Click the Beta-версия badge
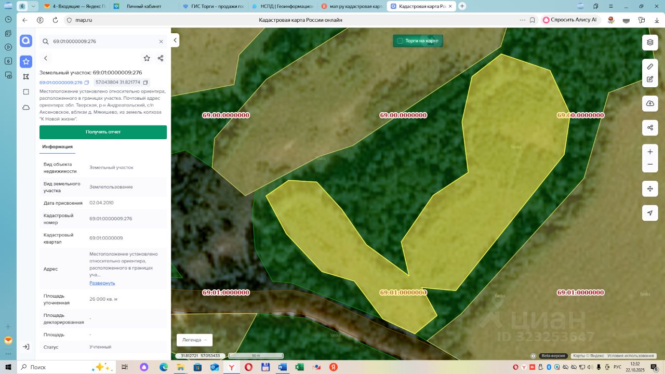 click(x=553, y=356)
